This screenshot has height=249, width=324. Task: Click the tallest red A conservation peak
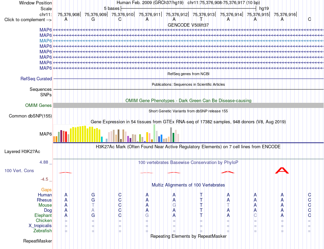click(x=282, y=170)
